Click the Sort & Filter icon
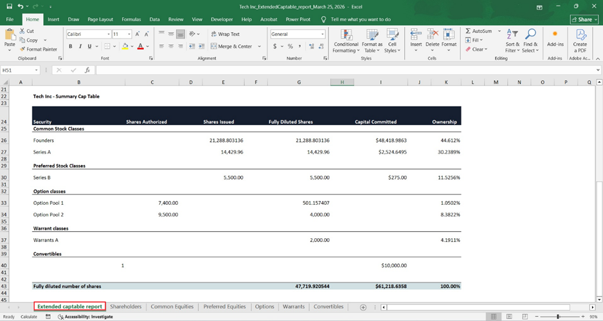Viewport: 603px width, 321px height. (512, 35)
